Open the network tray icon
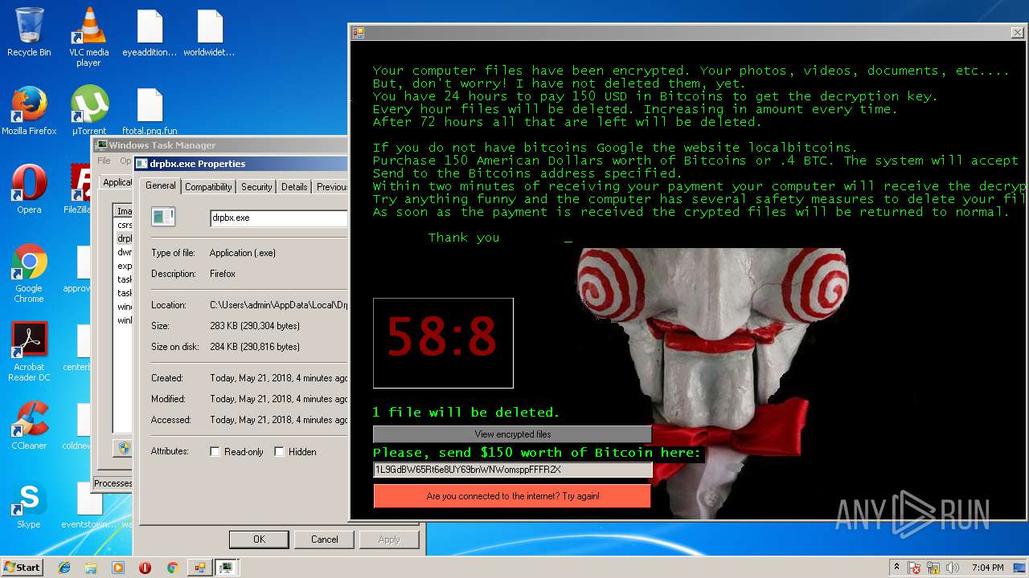This screenshot has height=578, width=1029. click(933, 568)
